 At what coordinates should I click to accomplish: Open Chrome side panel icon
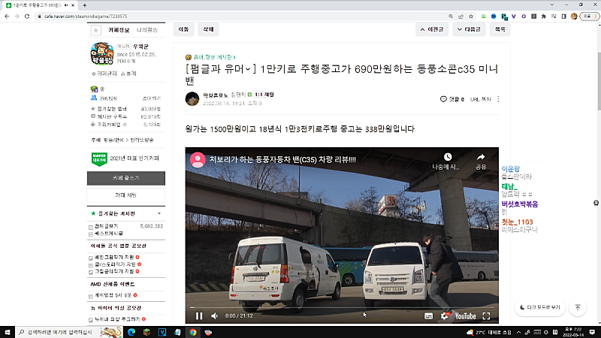pyautogui.click(x=564, y=17)
